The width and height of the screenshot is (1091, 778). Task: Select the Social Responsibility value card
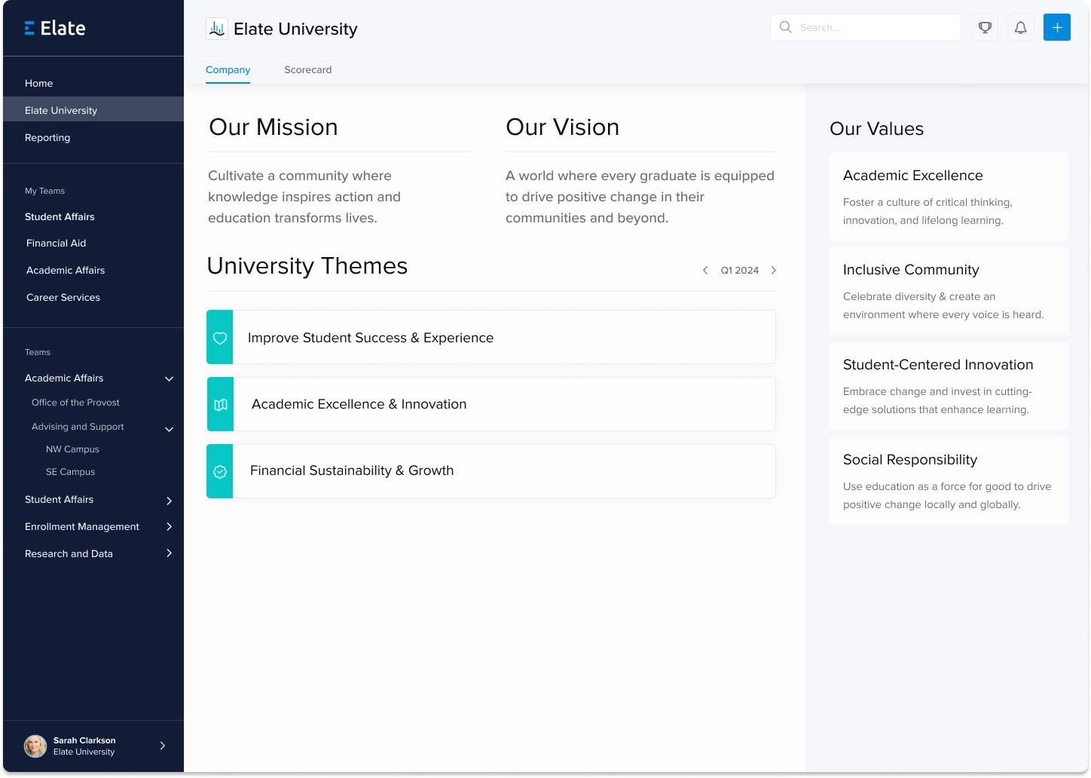tap(949, 481)
